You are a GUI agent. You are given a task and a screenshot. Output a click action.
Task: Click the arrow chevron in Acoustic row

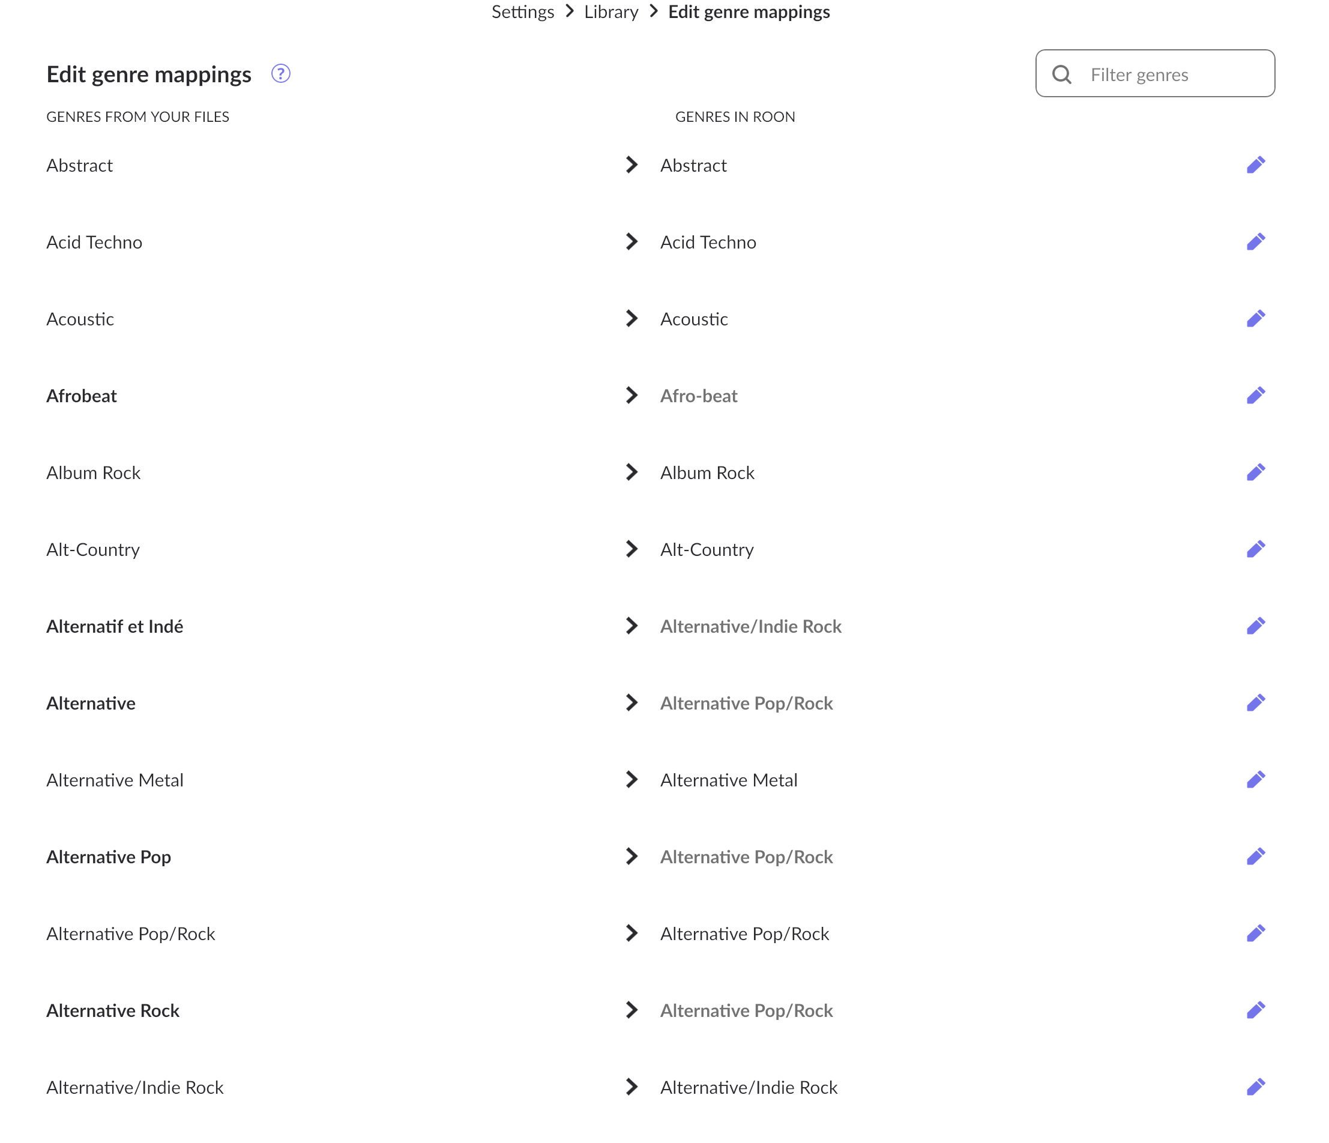pos(631,319)
